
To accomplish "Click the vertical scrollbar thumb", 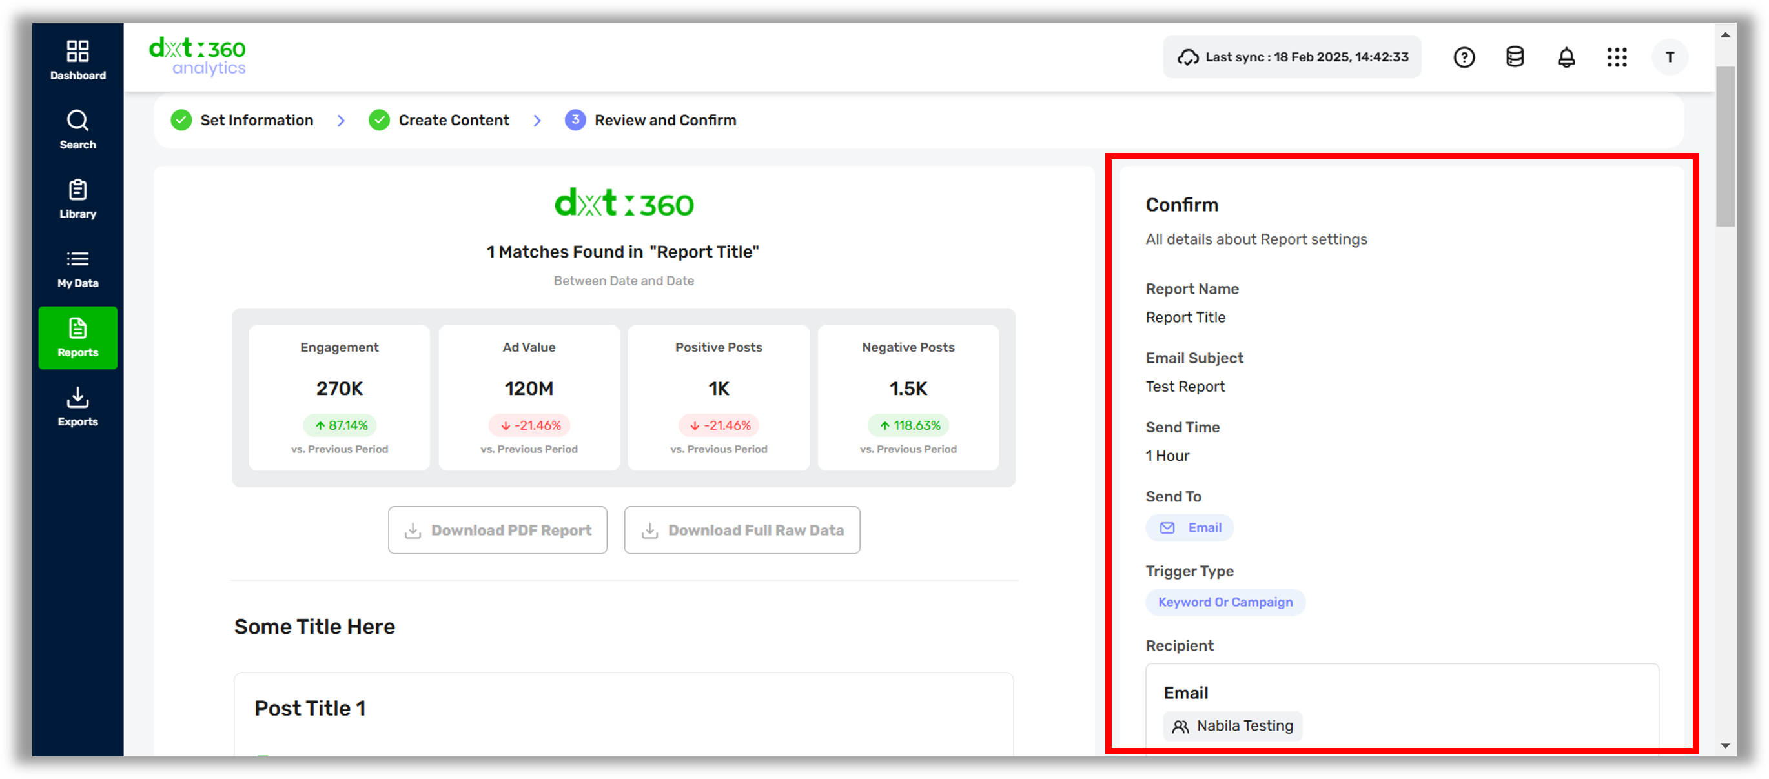I will (x=1725, y=147).
